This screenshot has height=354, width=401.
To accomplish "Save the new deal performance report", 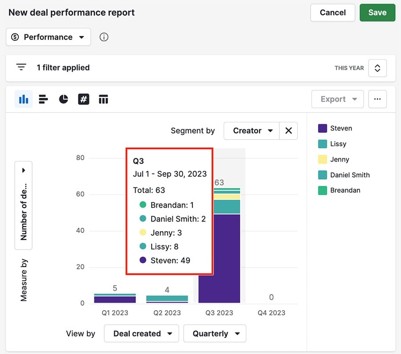I will pyautogui.click(x=377, y=12).
